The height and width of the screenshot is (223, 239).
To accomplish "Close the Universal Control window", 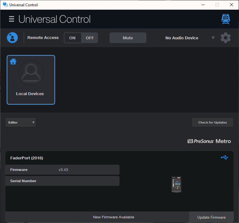I will pyautogui.click(x=232, y=5).
